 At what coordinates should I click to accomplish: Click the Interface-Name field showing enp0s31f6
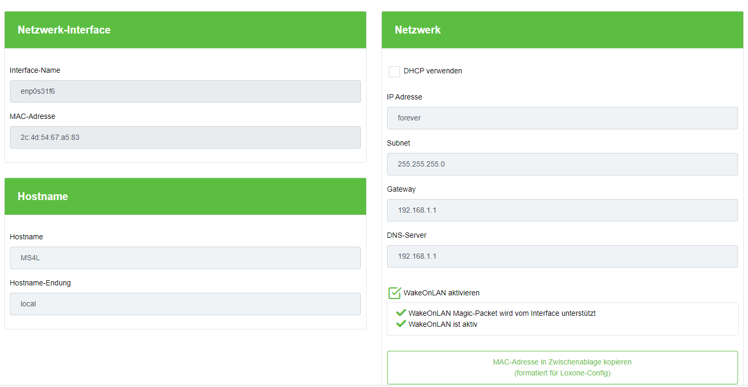185,91
